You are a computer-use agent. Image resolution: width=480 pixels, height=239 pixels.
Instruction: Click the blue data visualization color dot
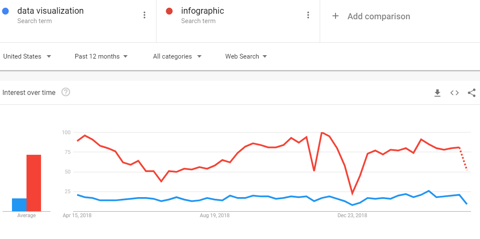click(x=6, y=11)
